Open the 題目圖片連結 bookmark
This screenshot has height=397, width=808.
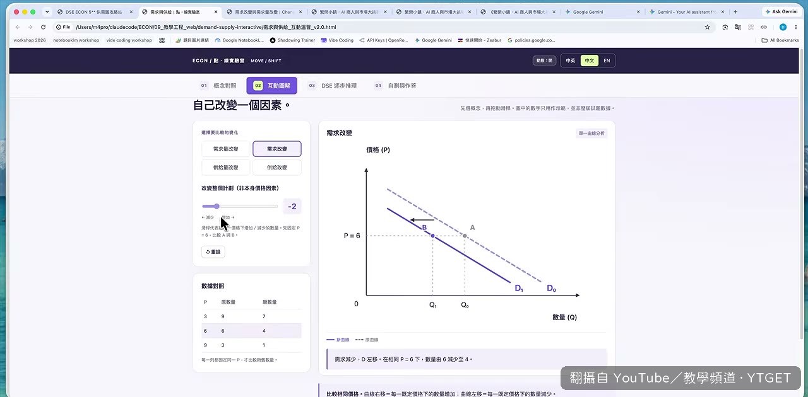coord(191,40)
